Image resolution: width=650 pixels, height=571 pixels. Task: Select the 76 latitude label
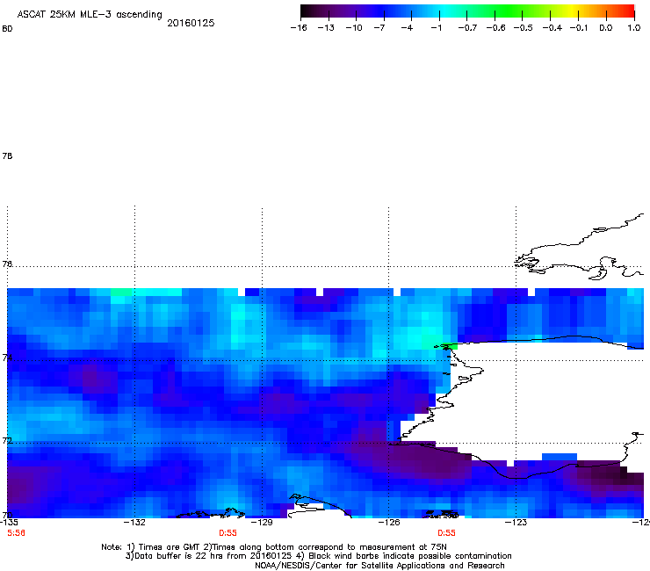click(7, 264)
